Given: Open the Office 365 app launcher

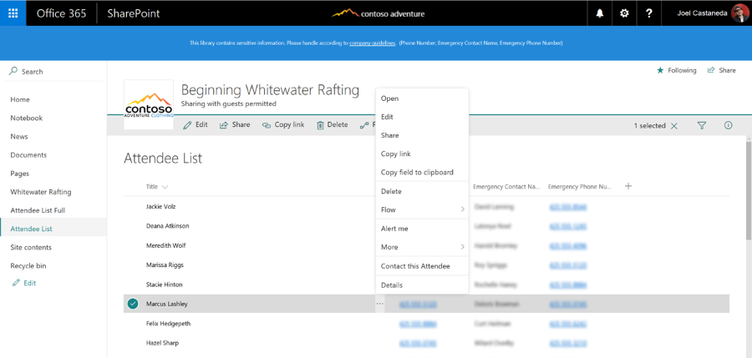Looking at the screenshot, I should [13, 13].
